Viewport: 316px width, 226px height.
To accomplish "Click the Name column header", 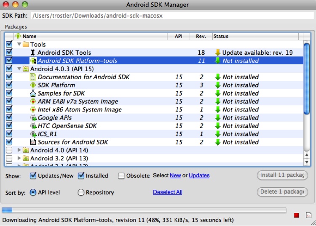I will point(90,36).
